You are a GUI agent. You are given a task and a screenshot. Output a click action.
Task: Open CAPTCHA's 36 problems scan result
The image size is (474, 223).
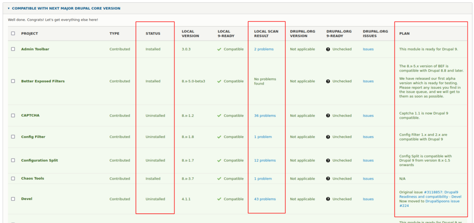265,115
